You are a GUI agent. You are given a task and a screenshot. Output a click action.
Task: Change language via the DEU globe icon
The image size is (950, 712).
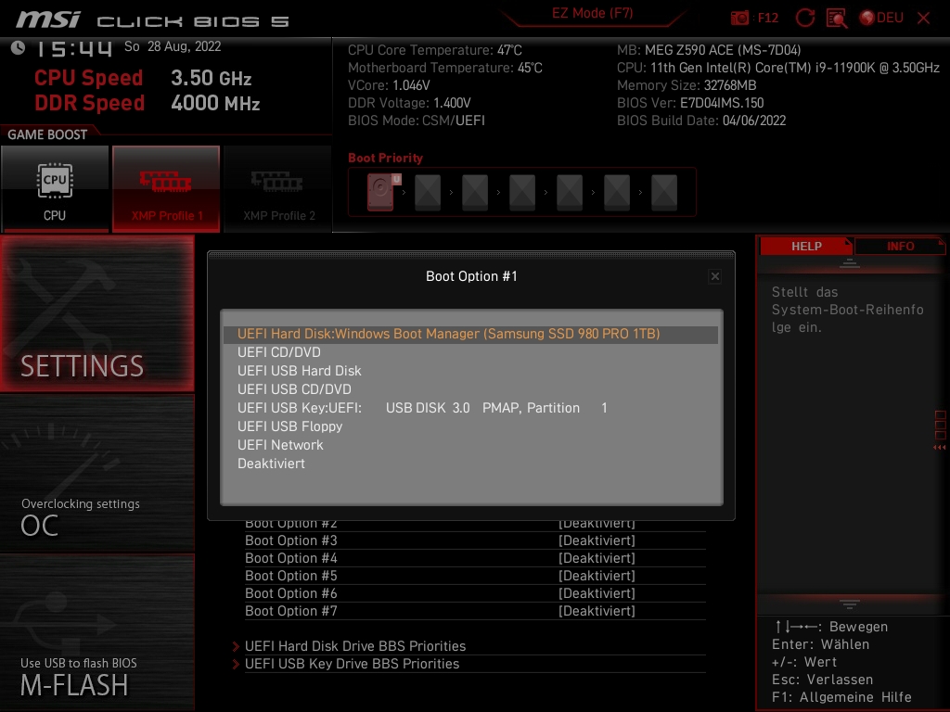click(x=881, y=18)
